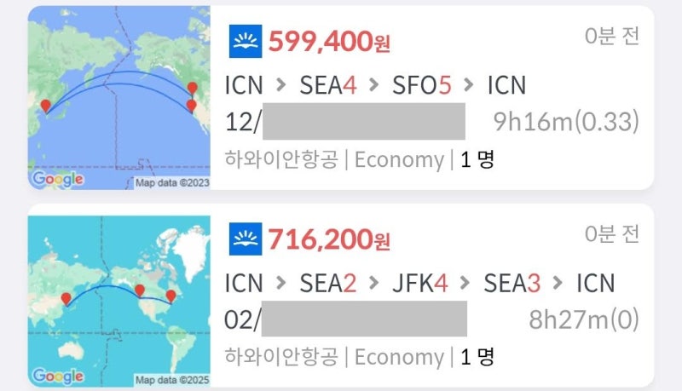Click the Incheon pin on bottom map

66,299
